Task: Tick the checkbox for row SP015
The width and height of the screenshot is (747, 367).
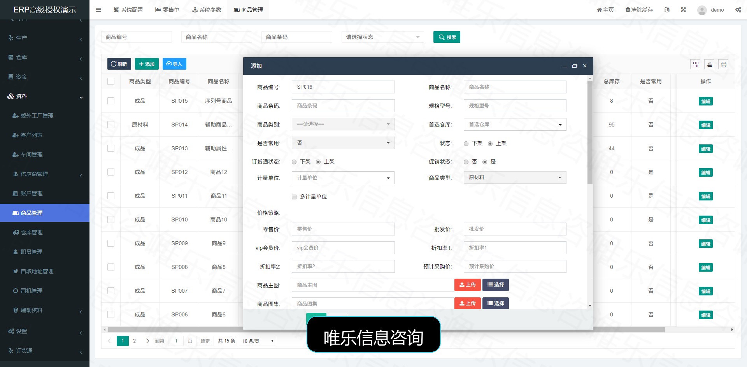Action: point(111,101)
